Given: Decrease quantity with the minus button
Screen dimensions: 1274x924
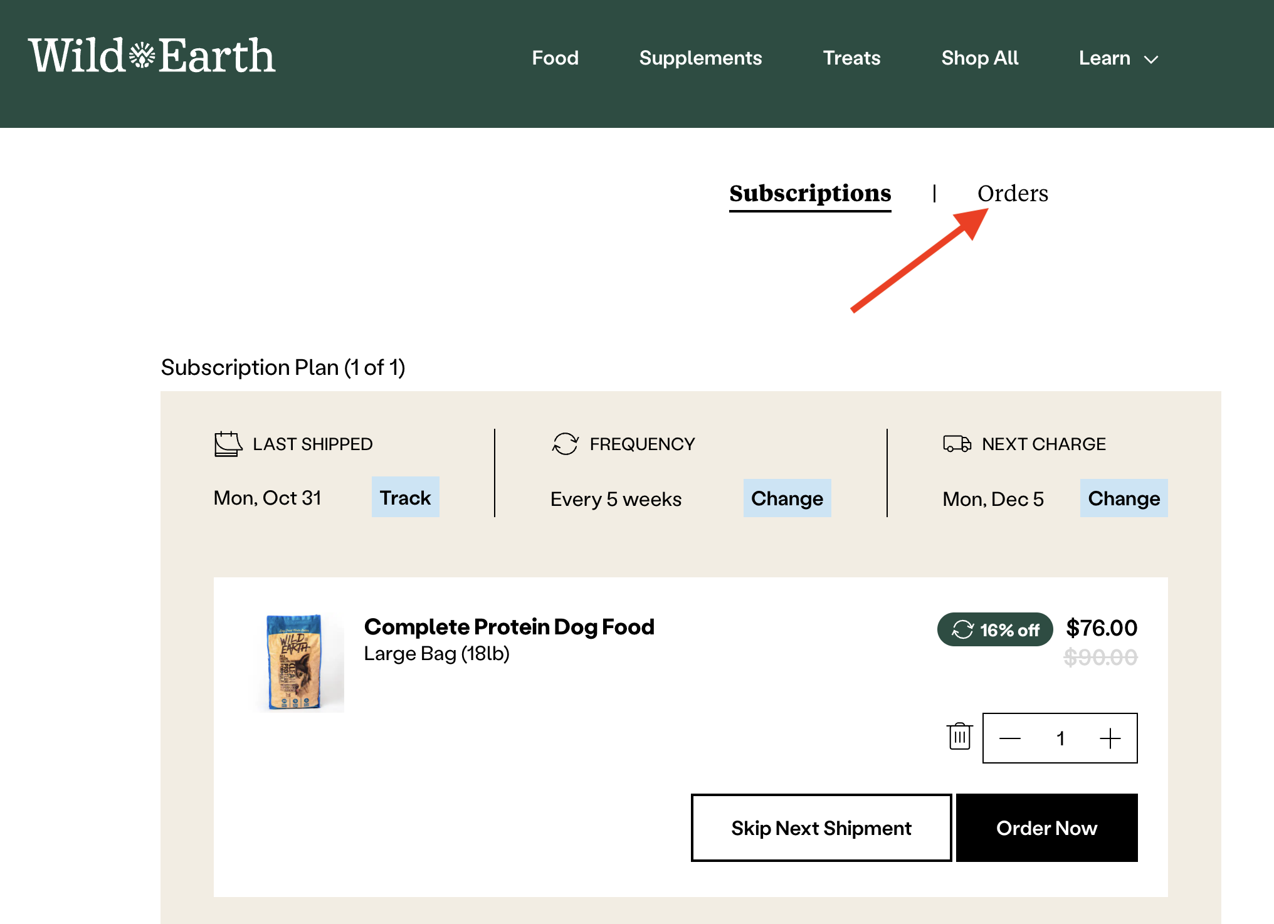Looking at the screenshot, I should click(1009, 738).
